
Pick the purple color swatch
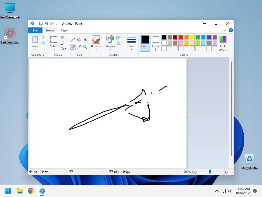click(x=215, y=37)
